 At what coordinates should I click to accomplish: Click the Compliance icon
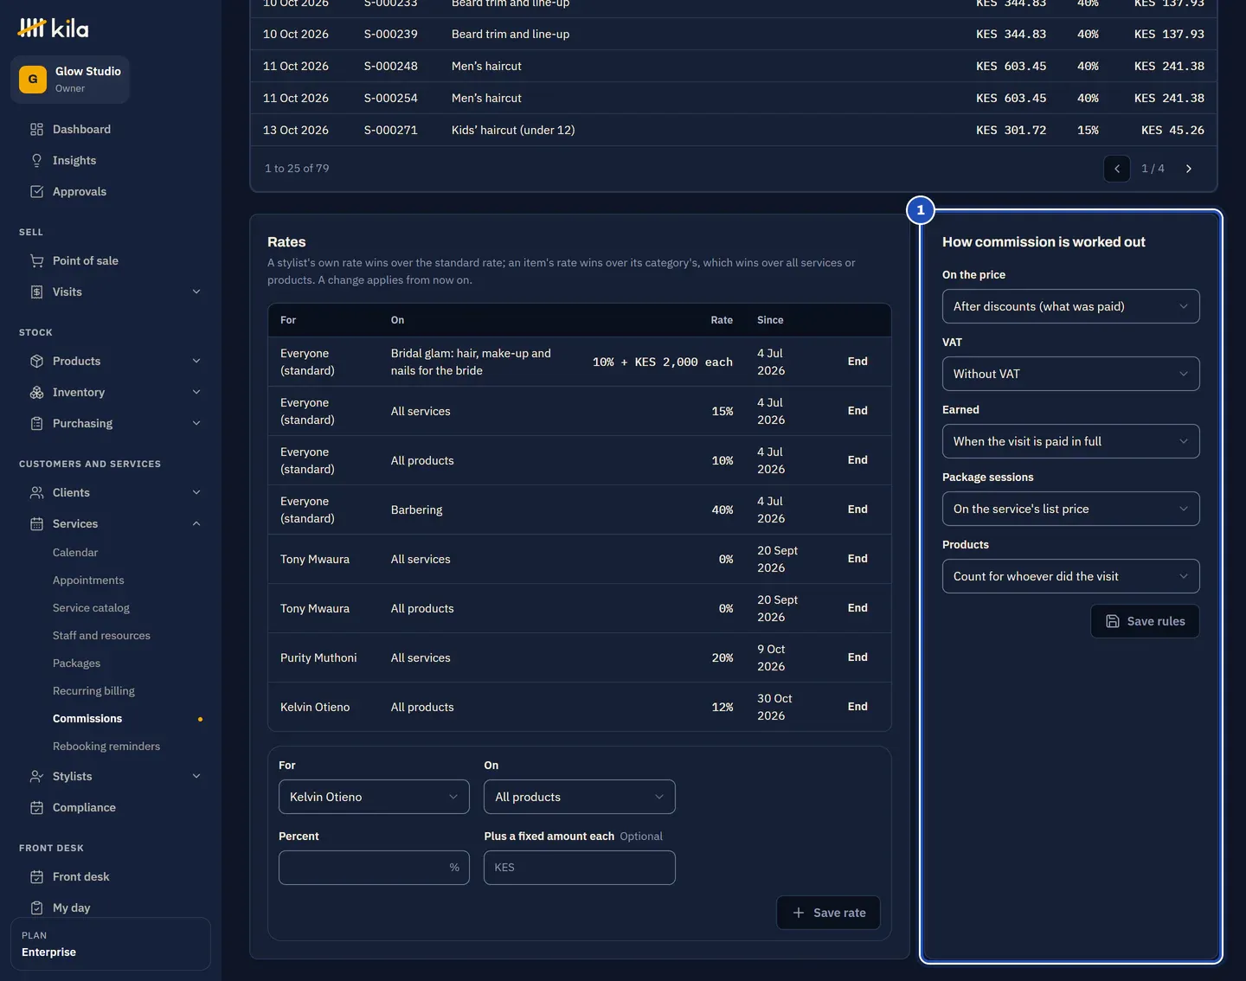click(x=36, y=807)
